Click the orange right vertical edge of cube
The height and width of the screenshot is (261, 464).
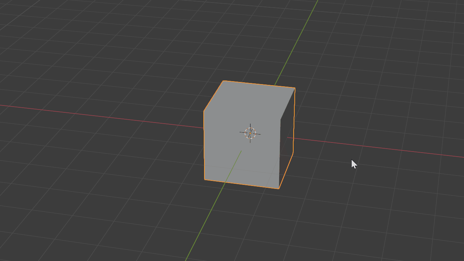click(294, 120)
